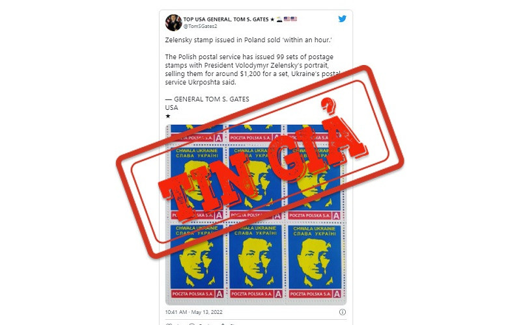Image resolution: width=521 pixels, height=325 pixels.
Task: Open Tom S. Gates profile avatar
Action: [173, 23]
